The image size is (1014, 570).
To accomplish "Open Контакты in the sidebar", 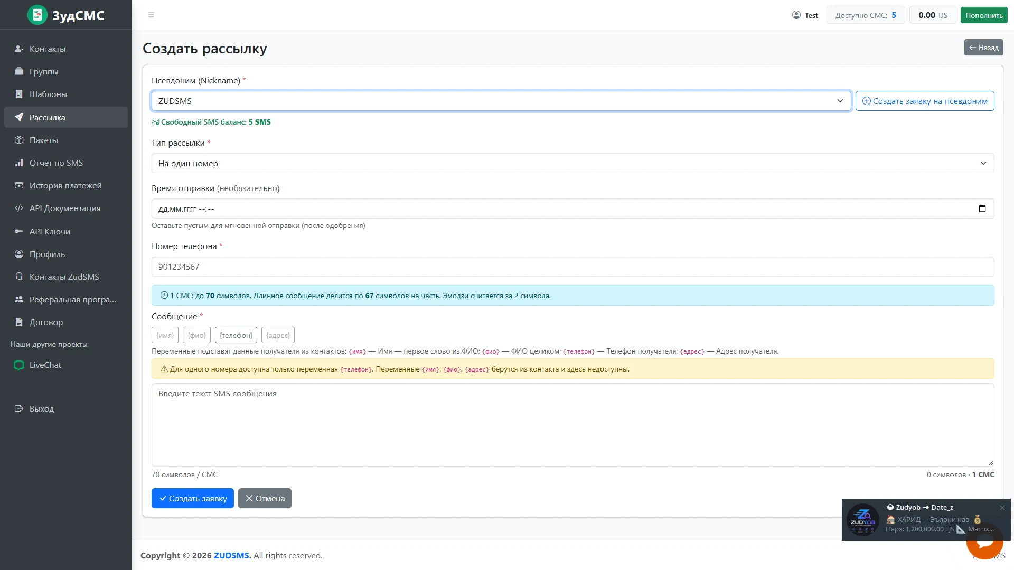I will 66,49.
